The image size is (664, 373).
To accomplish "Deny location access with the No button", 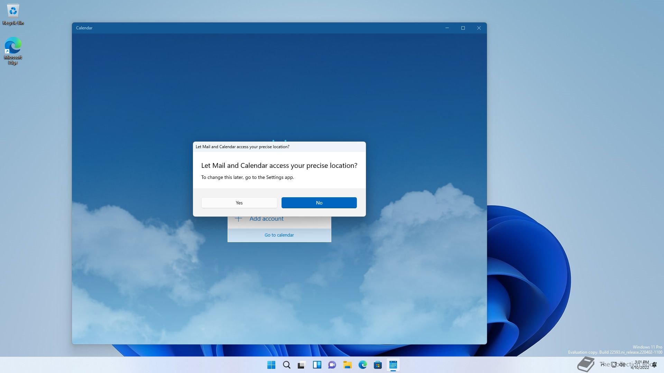I will pos(319,203).
